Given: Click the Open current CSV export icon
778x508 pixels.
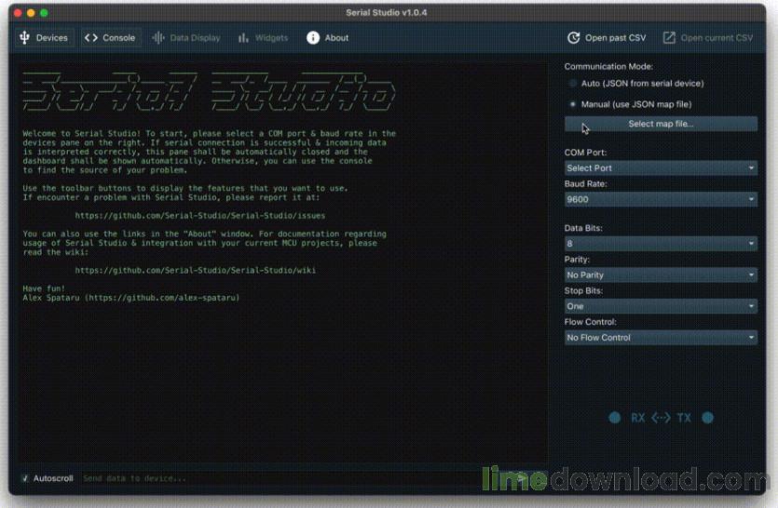Looking at the screenshot, I should point(669,37).
